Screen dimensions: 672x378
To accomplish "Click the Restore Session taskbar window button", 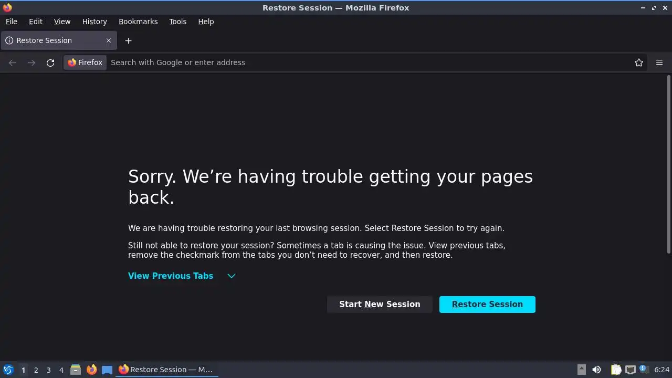I will click(x=166, y=370).
